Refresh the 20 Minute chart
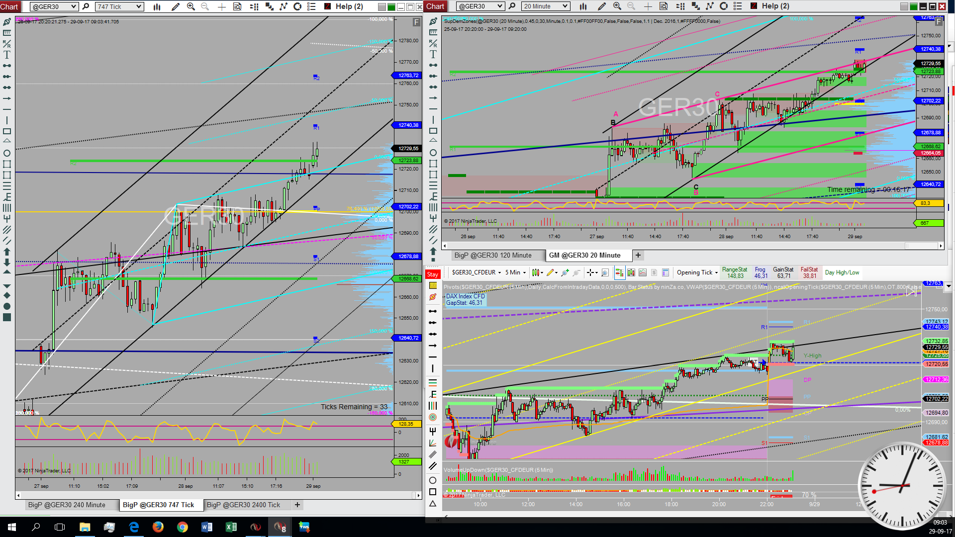The height and width of the screenshot is (537, 955). click(x=724, y=6)
